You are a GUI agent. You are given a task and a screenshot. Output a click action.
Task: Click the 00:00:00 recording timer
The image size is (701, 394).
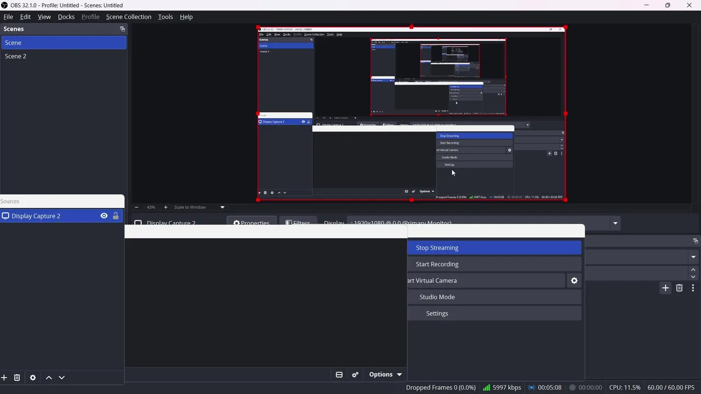tap(590, 387)
